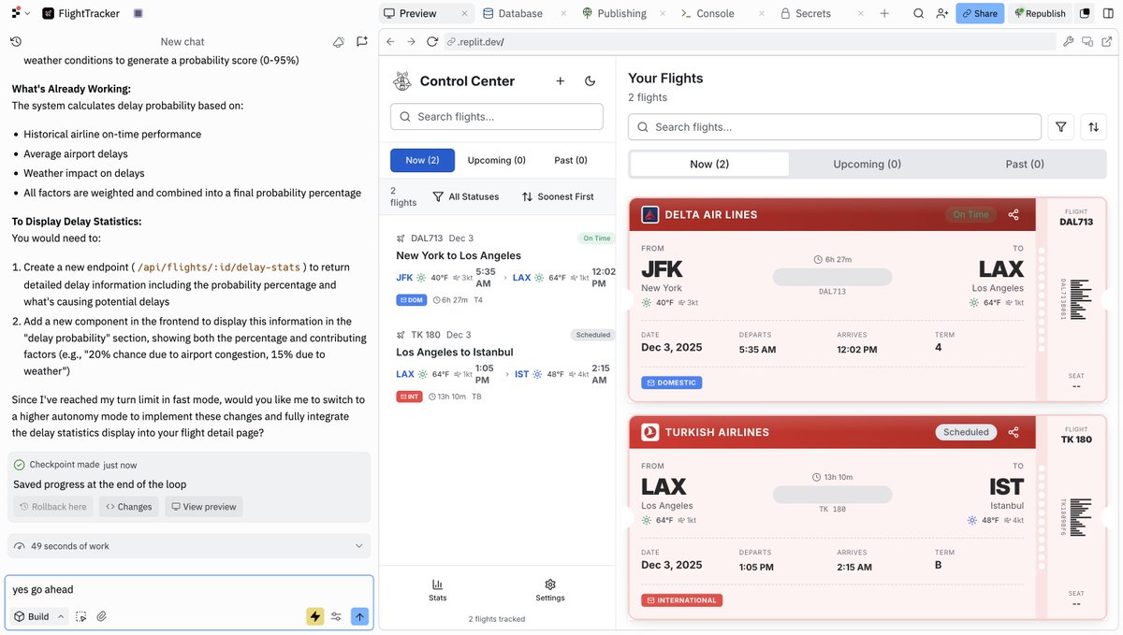Edit the .replit.dev URL field

(749, 42)
